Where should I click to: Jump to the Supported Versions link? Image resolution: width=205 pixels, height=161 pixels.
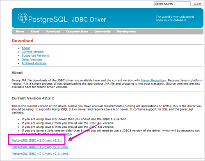click(x=35, y=55)
